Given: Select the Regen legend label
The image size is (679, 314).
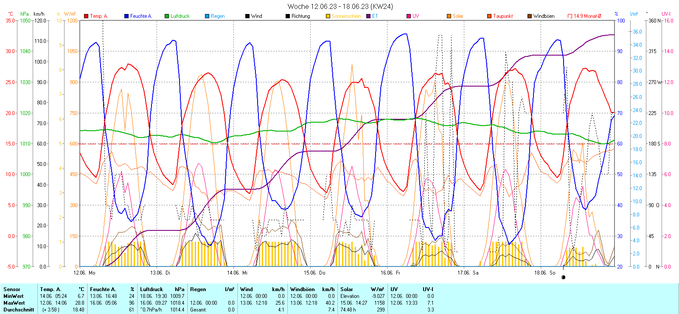Looking at the screenshot, I should click(x=218, y=16).
